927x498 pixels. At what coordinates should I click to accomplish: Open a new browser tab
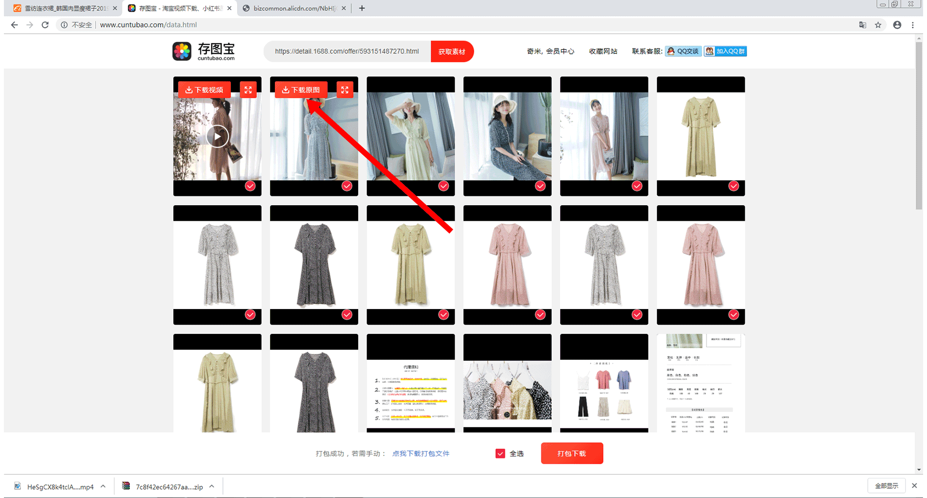(362, 8)
